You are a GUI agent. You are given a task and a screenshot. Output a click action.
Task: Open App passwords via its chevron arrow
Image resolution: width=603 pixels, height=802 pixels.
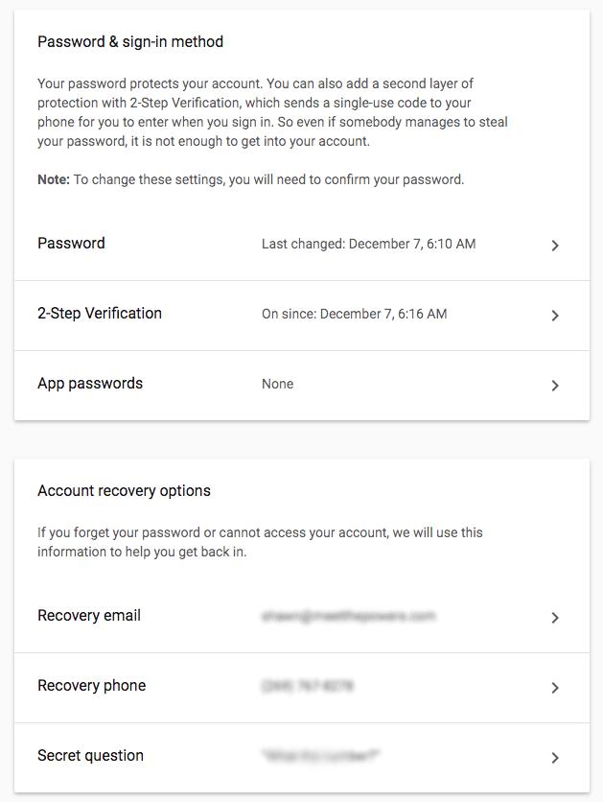click(555, 386)
